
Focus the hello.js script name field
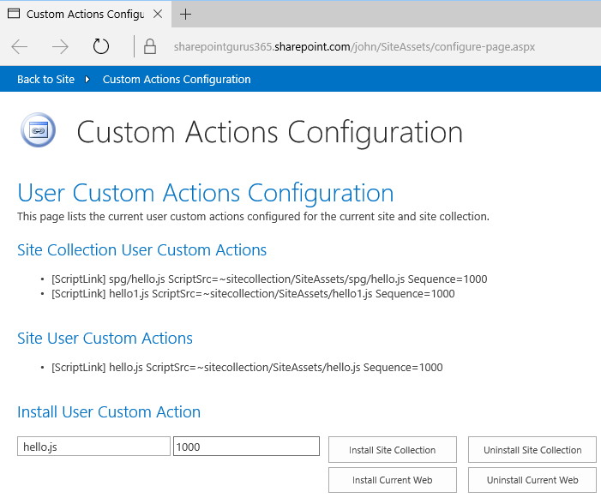(x=93, y=447)
